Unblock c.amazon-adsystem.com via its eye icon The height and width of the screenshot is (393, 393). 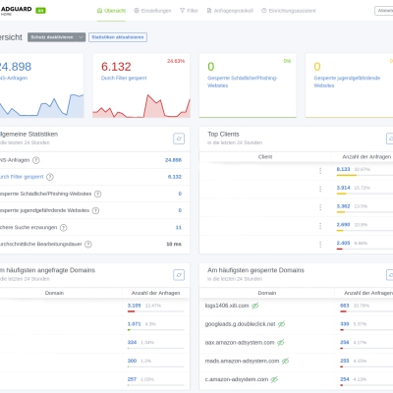pyautogui.click(x=274, y=379)
